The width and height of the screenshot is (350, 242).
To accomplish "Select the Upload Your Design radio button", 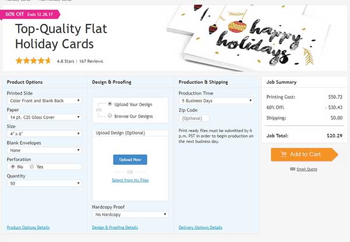I will coord(110,104).
